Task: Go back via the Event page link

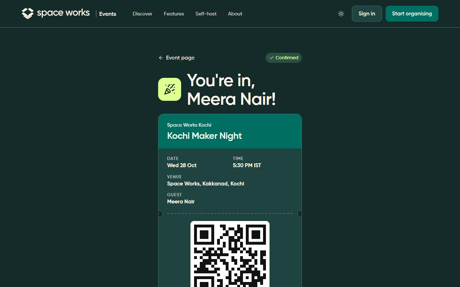Action: tap(176, 58)
